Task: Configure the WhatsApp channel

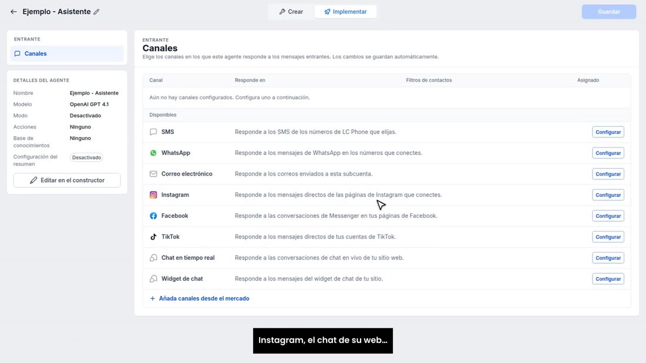Action: coord(608,153)
